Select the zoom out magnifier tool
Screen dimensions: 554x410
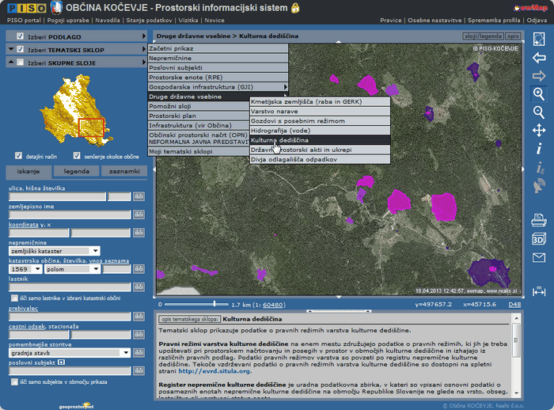pos(539,112)
